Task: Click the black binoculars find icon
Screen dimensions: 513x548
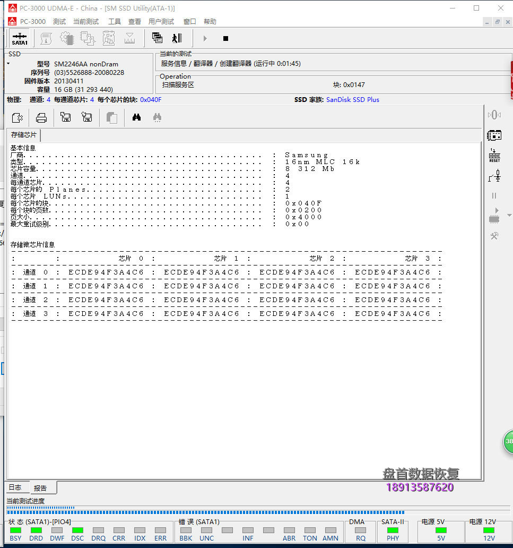Action: (x=136, y=117)
